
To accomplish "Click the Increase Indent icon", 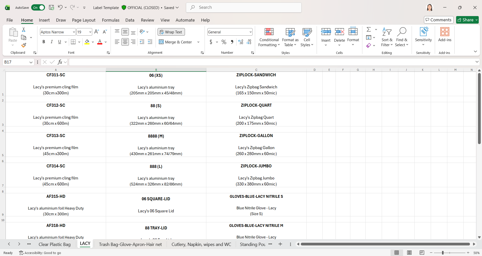I will pos(150,42).
